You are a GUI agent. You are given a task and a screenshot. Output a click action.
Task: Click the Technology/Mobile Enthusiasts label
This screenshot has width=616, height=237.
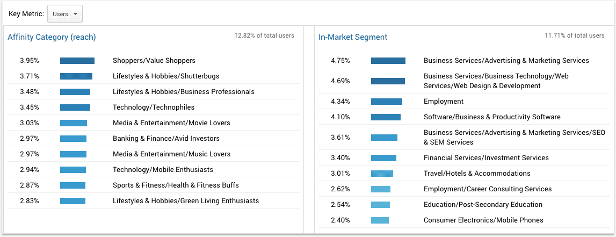163,170
